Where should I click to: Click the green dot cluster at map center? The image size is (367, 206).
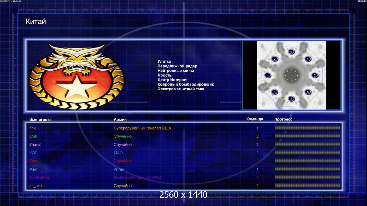(x=291, y=75)
